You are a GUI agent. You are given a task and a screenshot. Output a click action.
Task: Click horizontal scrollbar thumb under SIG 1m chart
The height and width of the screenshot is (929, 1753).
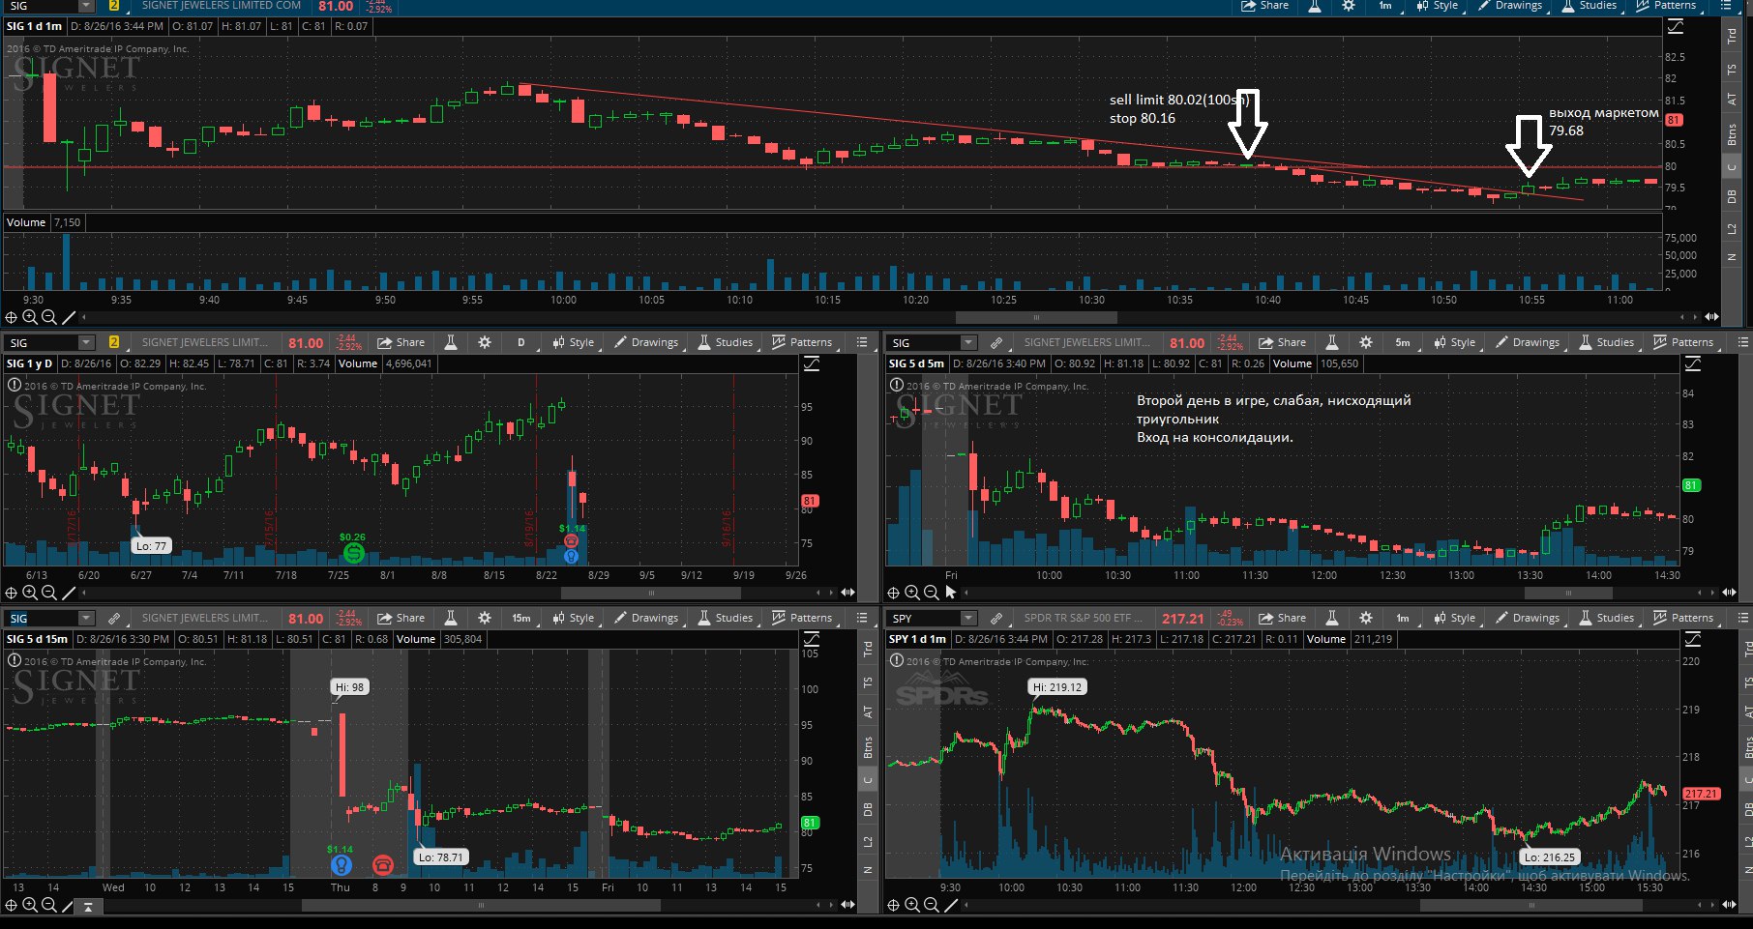1036,317
